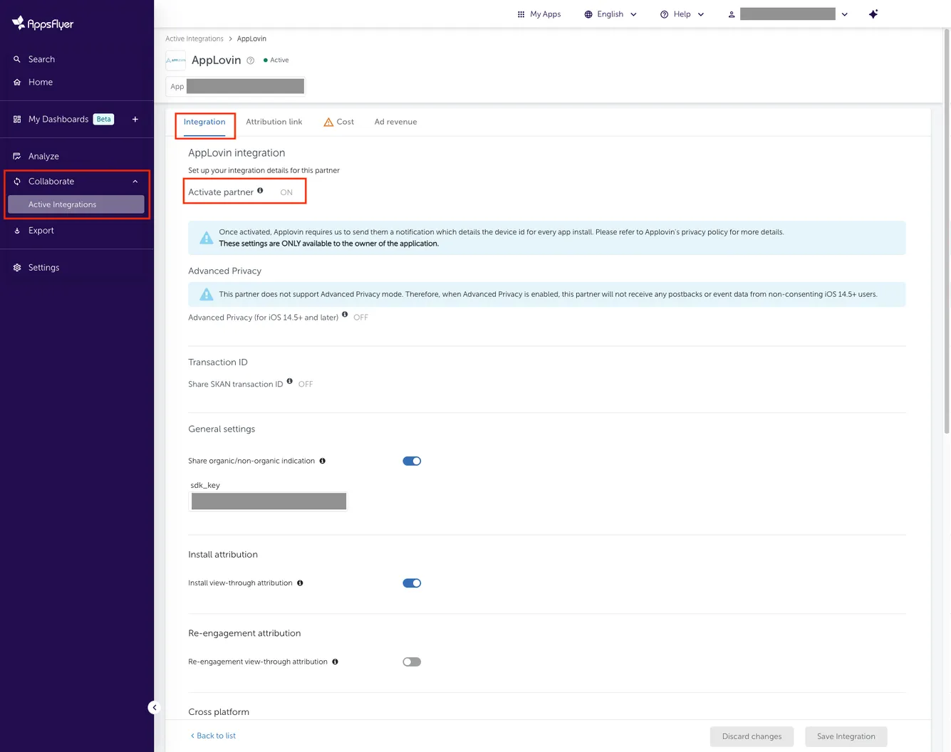Collapse the Collaborate section in the sidebar

tap(135, 181)
